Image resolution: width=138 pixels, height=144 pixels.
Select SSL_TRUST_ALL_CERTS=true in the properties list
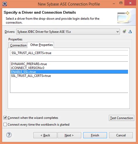69,76
